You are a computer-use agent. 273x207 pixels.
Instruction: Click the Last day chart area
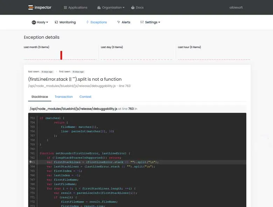click(x=136, y=55)
